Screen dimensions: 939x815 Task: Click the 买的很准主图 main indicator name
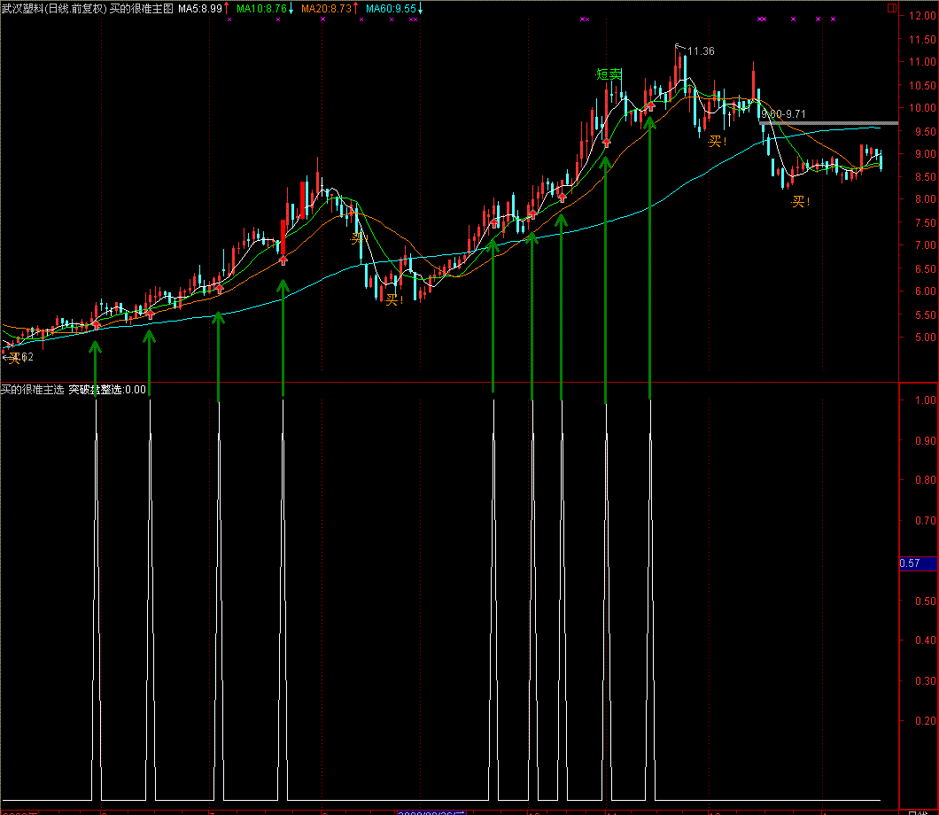tap(141, 8)
